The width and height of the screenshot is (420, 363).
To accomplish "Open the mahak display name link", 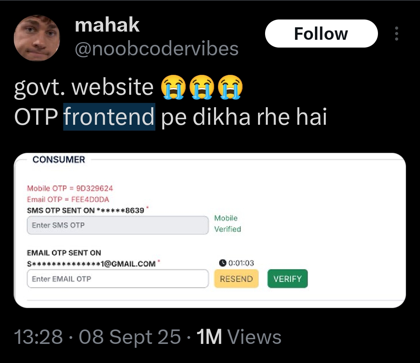I will tap(107, 25).
